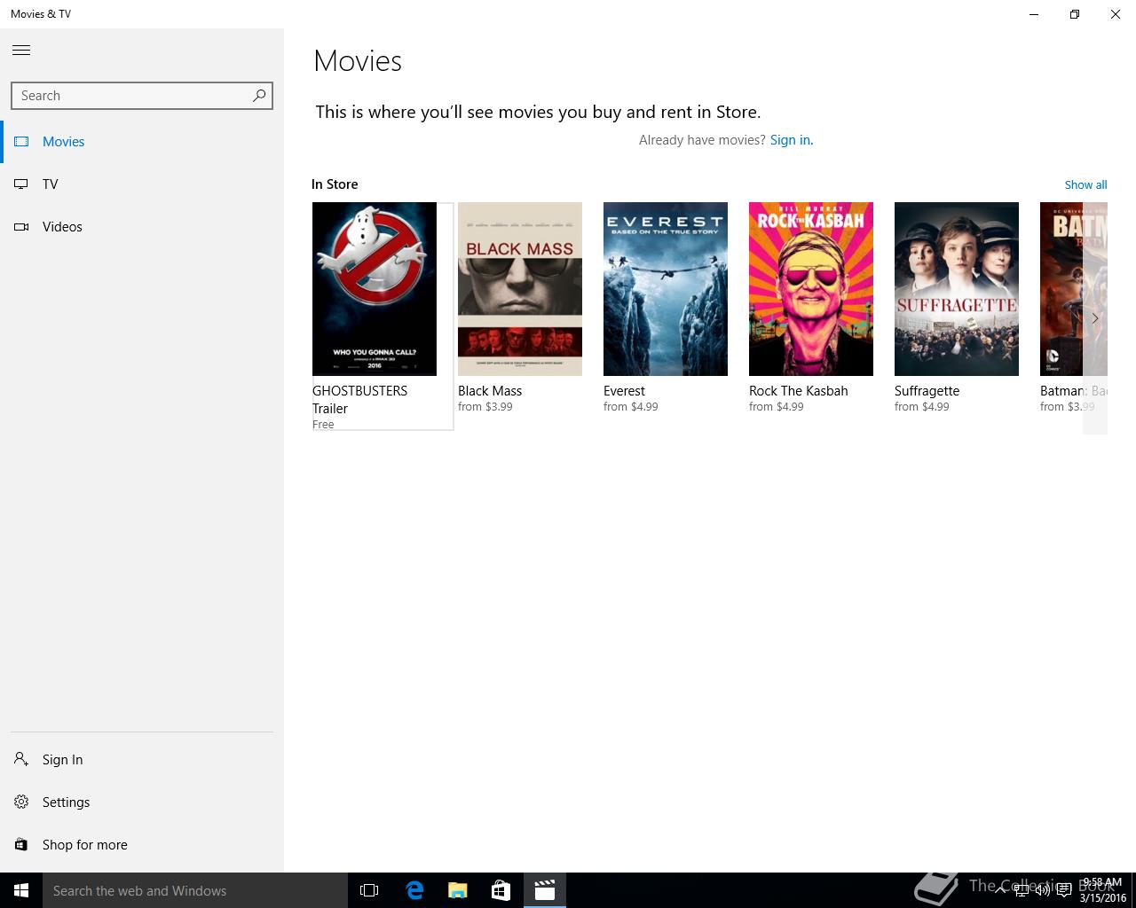
Task: Click the 'Sign in.' link
Action: coord(792,140)
